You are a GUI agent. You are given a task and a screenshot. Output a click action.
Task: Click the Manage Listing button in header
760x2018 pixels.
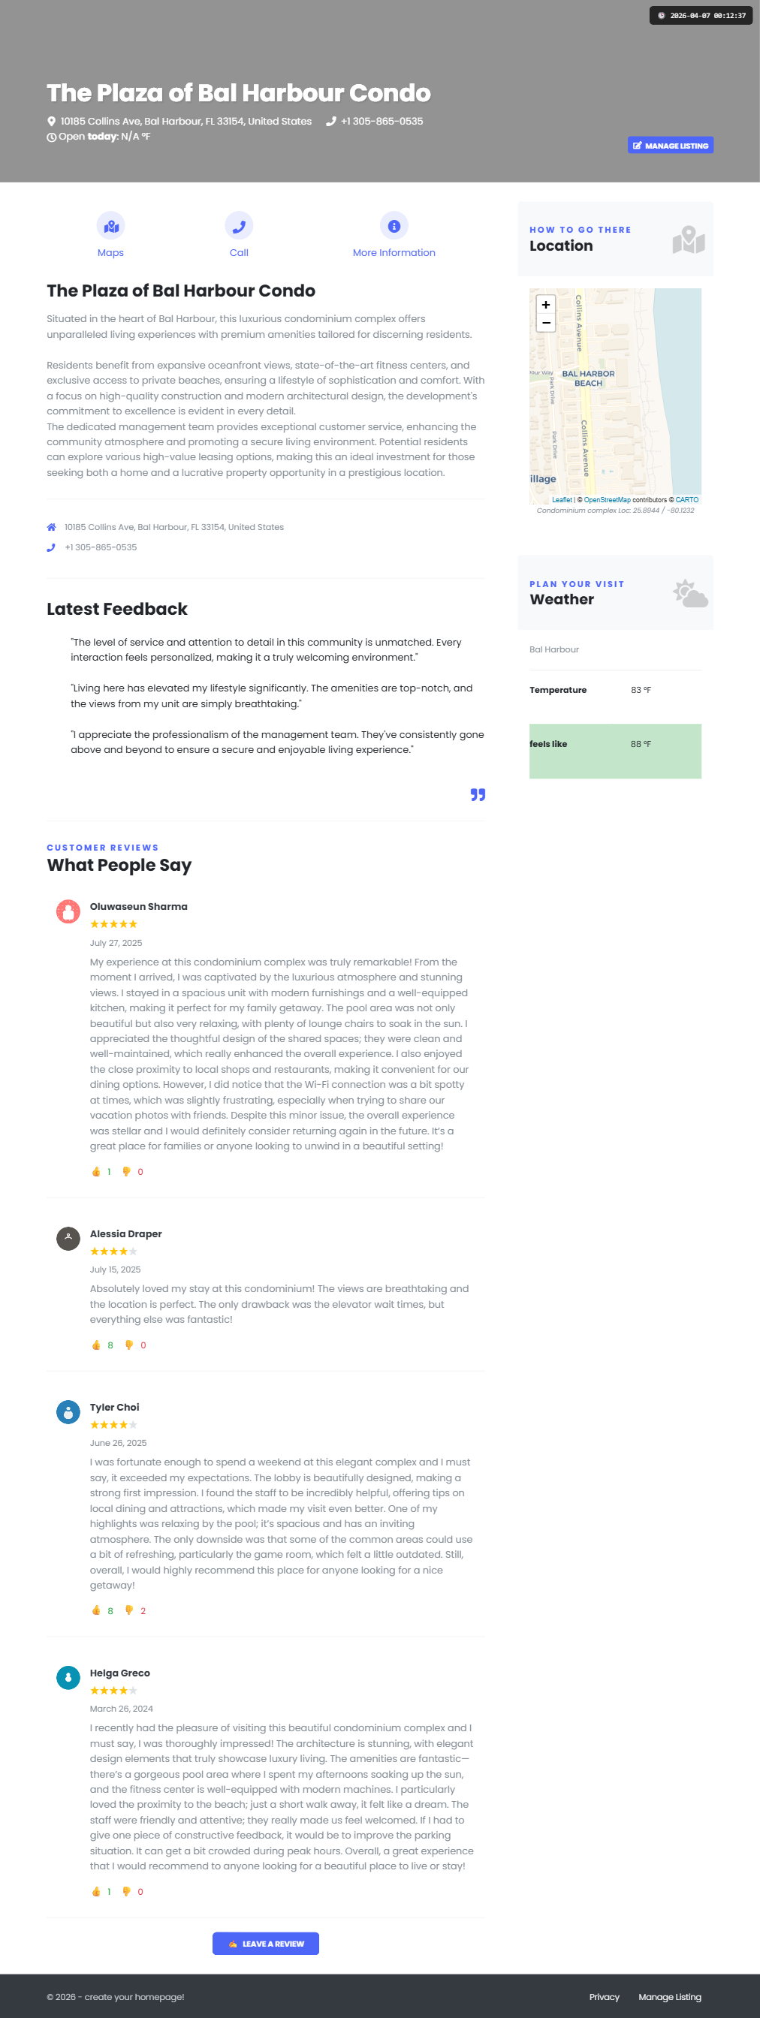tap(671, 146)
